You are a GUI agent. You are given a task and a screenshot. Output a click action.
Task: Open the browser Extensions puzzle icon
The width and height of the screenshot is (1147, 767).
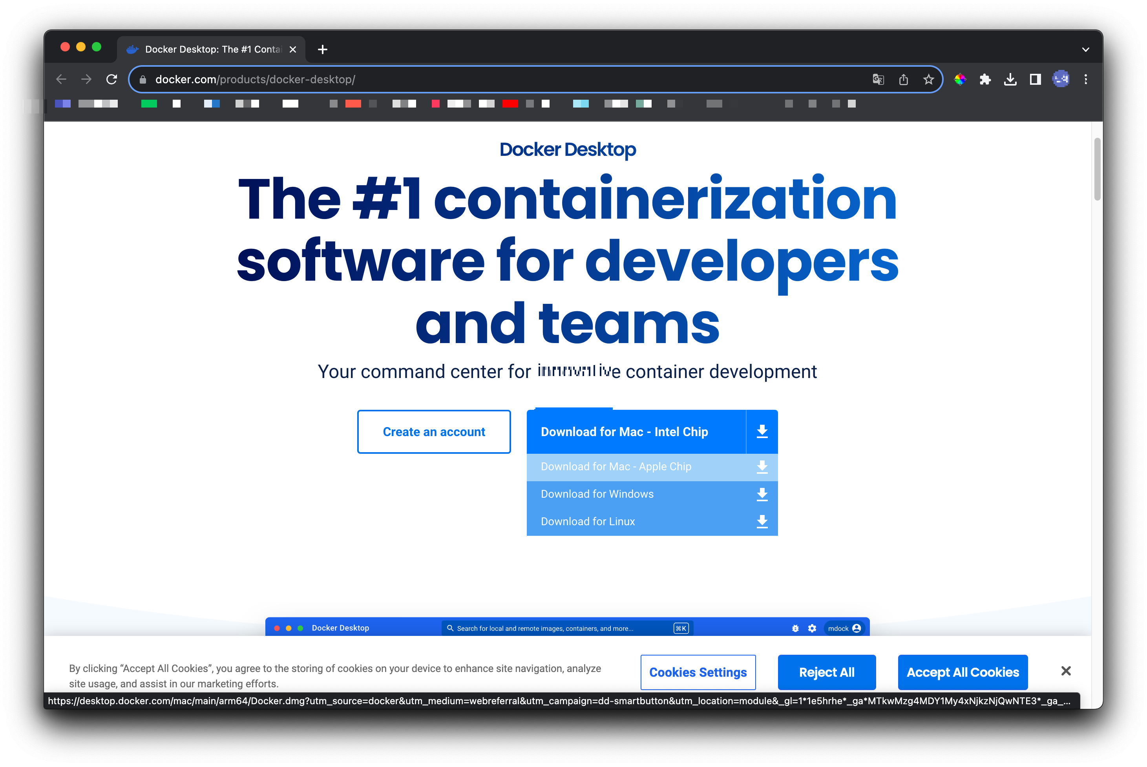(x=984, y=79)
